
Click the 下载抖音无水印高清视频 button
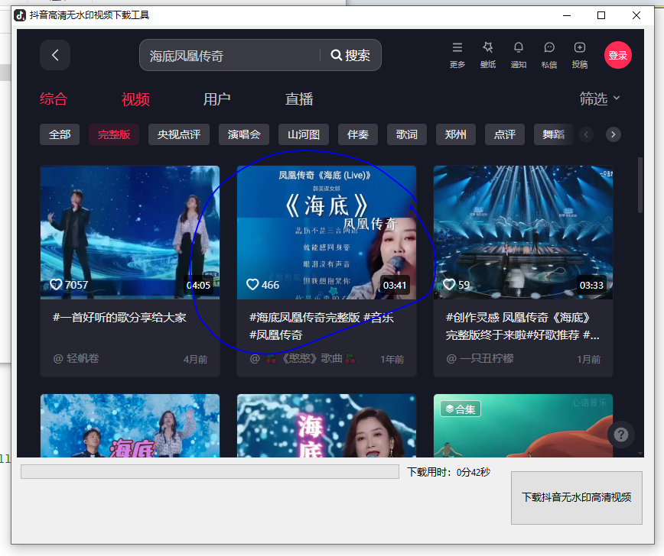[x=576, y=498]
